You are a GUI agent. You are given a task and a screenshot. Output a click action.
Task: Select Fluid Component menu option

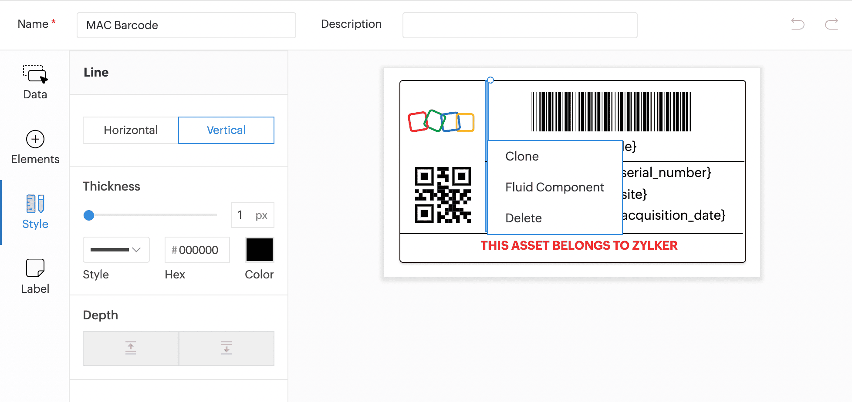(554, 187)
